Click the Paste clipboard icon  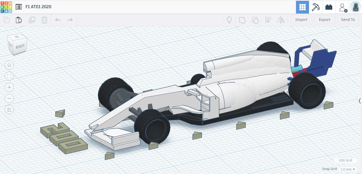click(x=19, y=20)
